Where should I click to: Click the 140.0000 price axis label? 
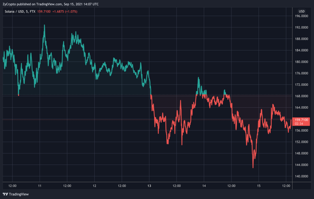(301, 176)
